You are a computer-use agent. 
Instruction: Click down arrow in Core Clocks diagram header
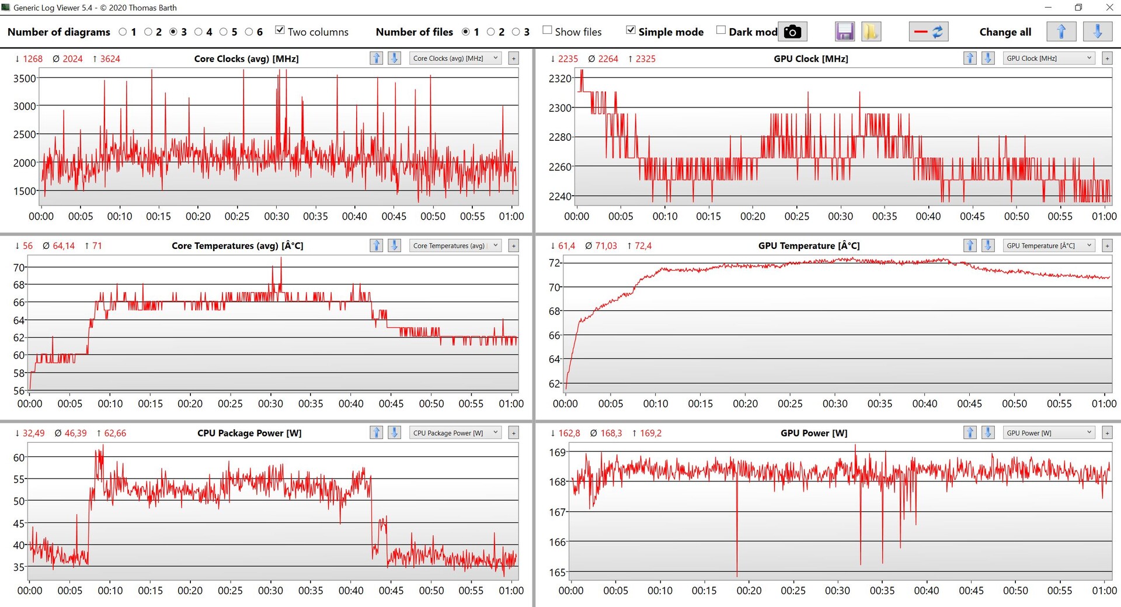[395, 58]
